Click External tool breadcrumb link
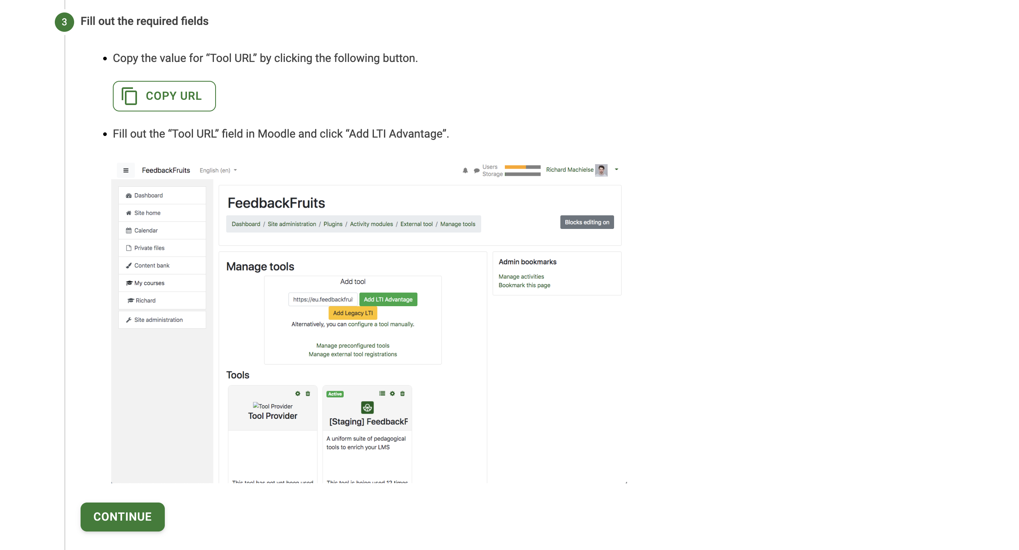1019x550 pixels. (x=416, y=224)
